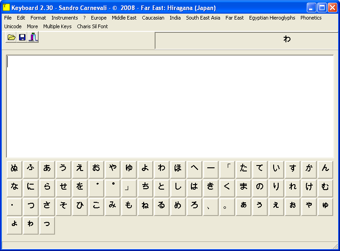The image size is (340, 251).
Task: Click the へ key
Action: coord(194,170)
